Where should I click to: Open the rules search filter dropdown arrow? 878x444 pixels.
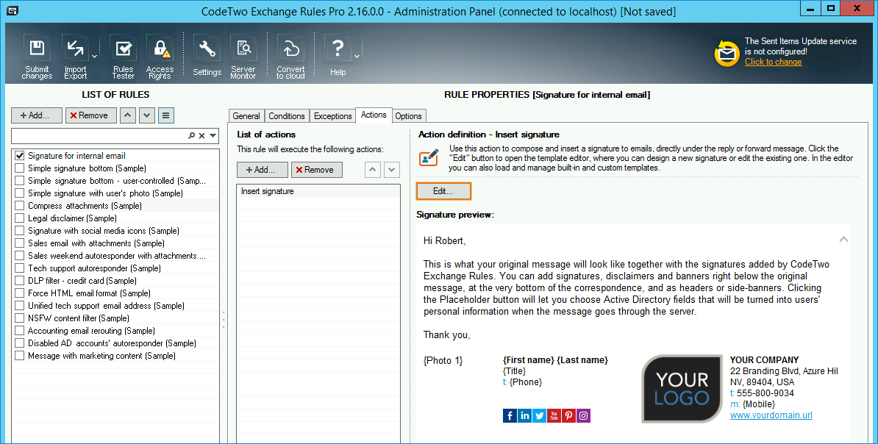point(213,135)
